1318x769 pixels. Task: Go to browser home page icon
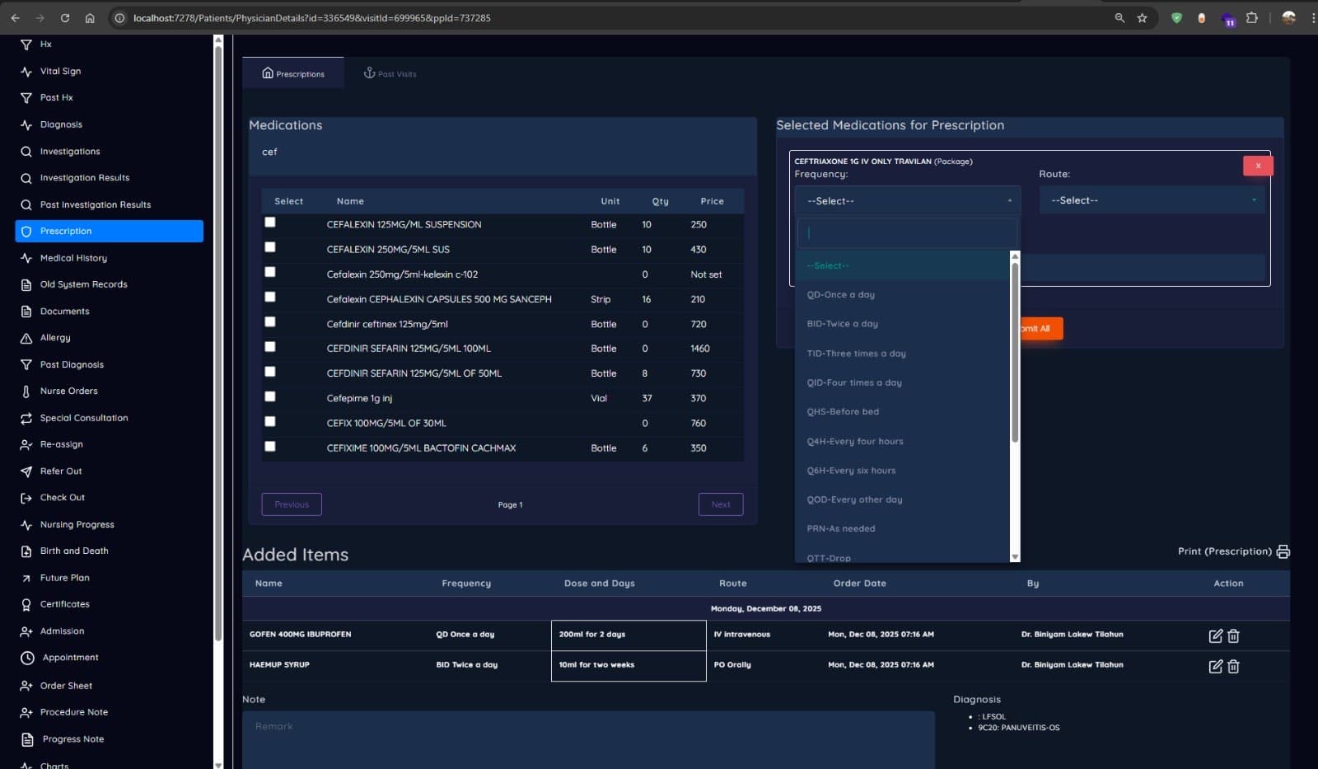pos(90,17)
